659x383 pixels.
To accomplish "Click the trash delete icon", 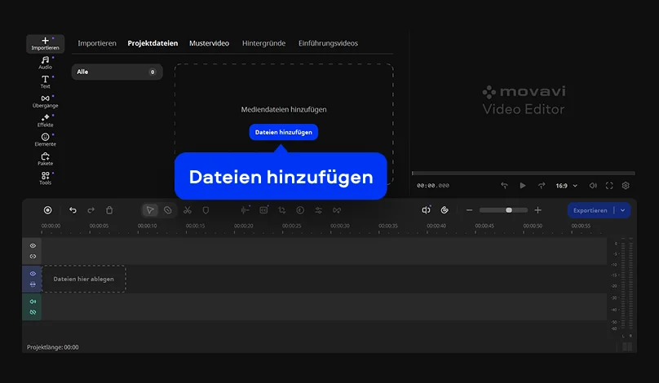I will point(109,210).
